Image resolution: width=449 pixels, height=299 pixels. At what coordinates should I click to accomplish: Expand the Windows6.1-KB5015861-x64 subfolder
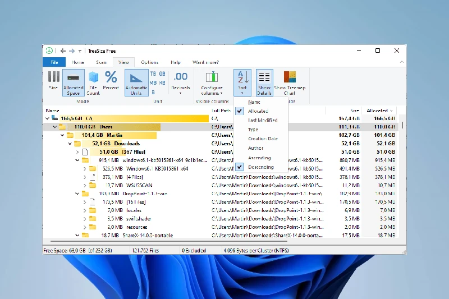(x=85, y=169)
